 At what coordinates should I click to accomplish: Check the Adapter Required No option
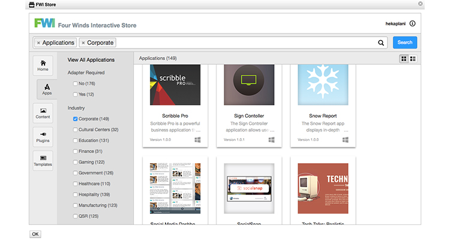[75, 83]
